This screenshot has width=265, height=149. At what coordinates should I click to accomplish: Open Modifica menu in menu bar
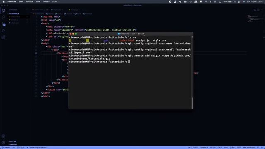tap(29, 2)
